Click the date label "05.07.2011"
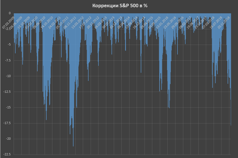Image resolution: width=238 pixels, height=158 pixels. pyautogui.click(x=62, y=23)
